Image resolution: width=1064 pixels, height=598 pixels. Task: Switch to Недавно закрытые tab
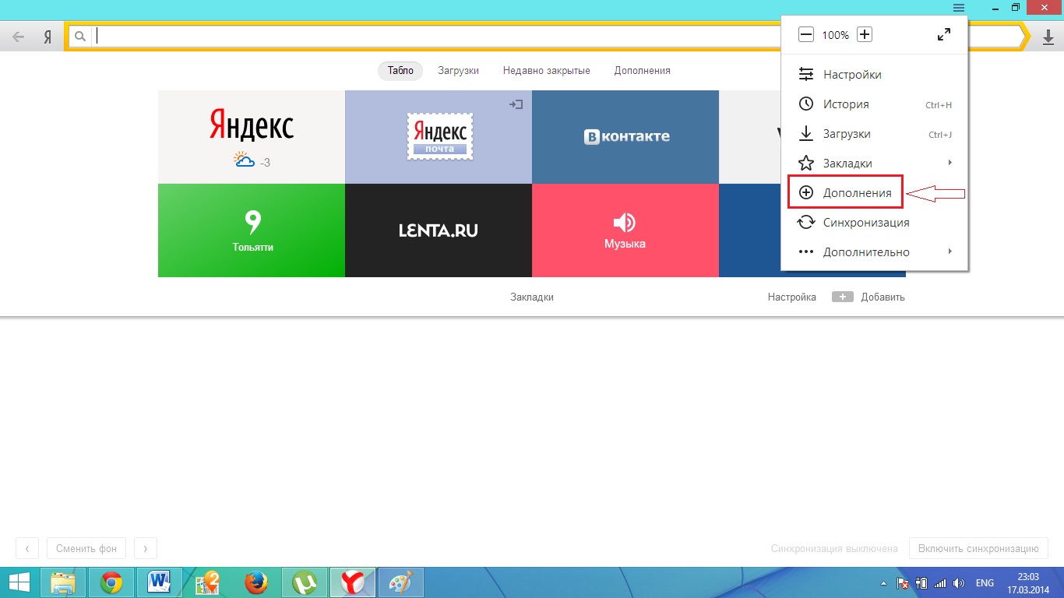pyautogui.click(x=546, y=71)
